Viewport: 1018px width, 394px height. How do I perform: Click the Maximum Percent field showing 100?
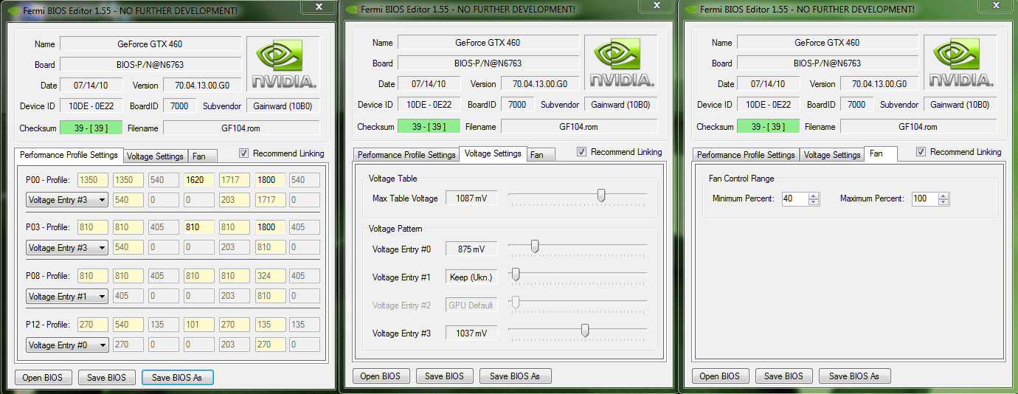(x=924, y=198)
